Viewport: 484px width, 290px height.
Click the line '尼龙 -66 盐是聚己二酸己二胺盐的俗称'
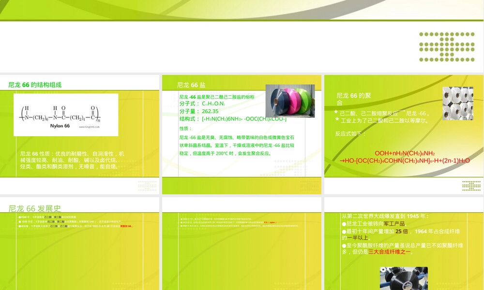point(217,97)
